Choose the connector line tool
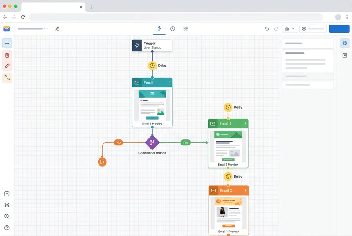This screenshot has width=352, height=236. 7,78
